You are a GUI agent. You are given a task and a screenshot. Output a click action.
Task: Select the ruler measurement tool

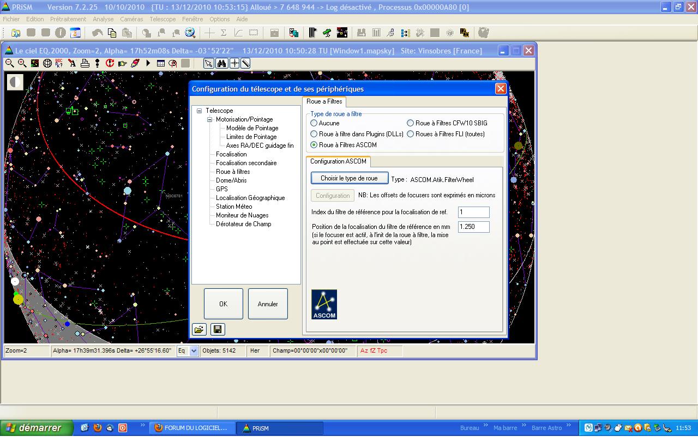tap(246, 63)
